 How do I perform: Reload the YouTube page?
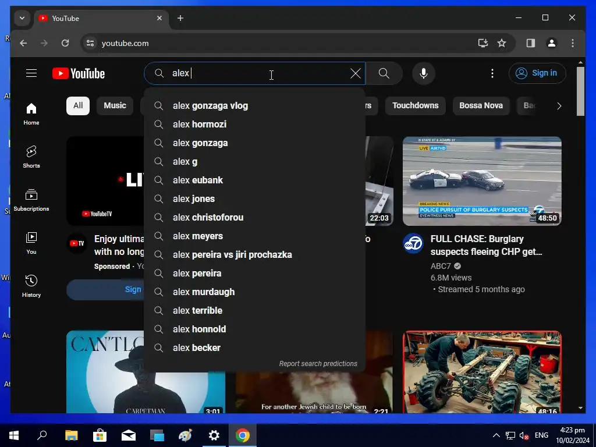point(65,43)
